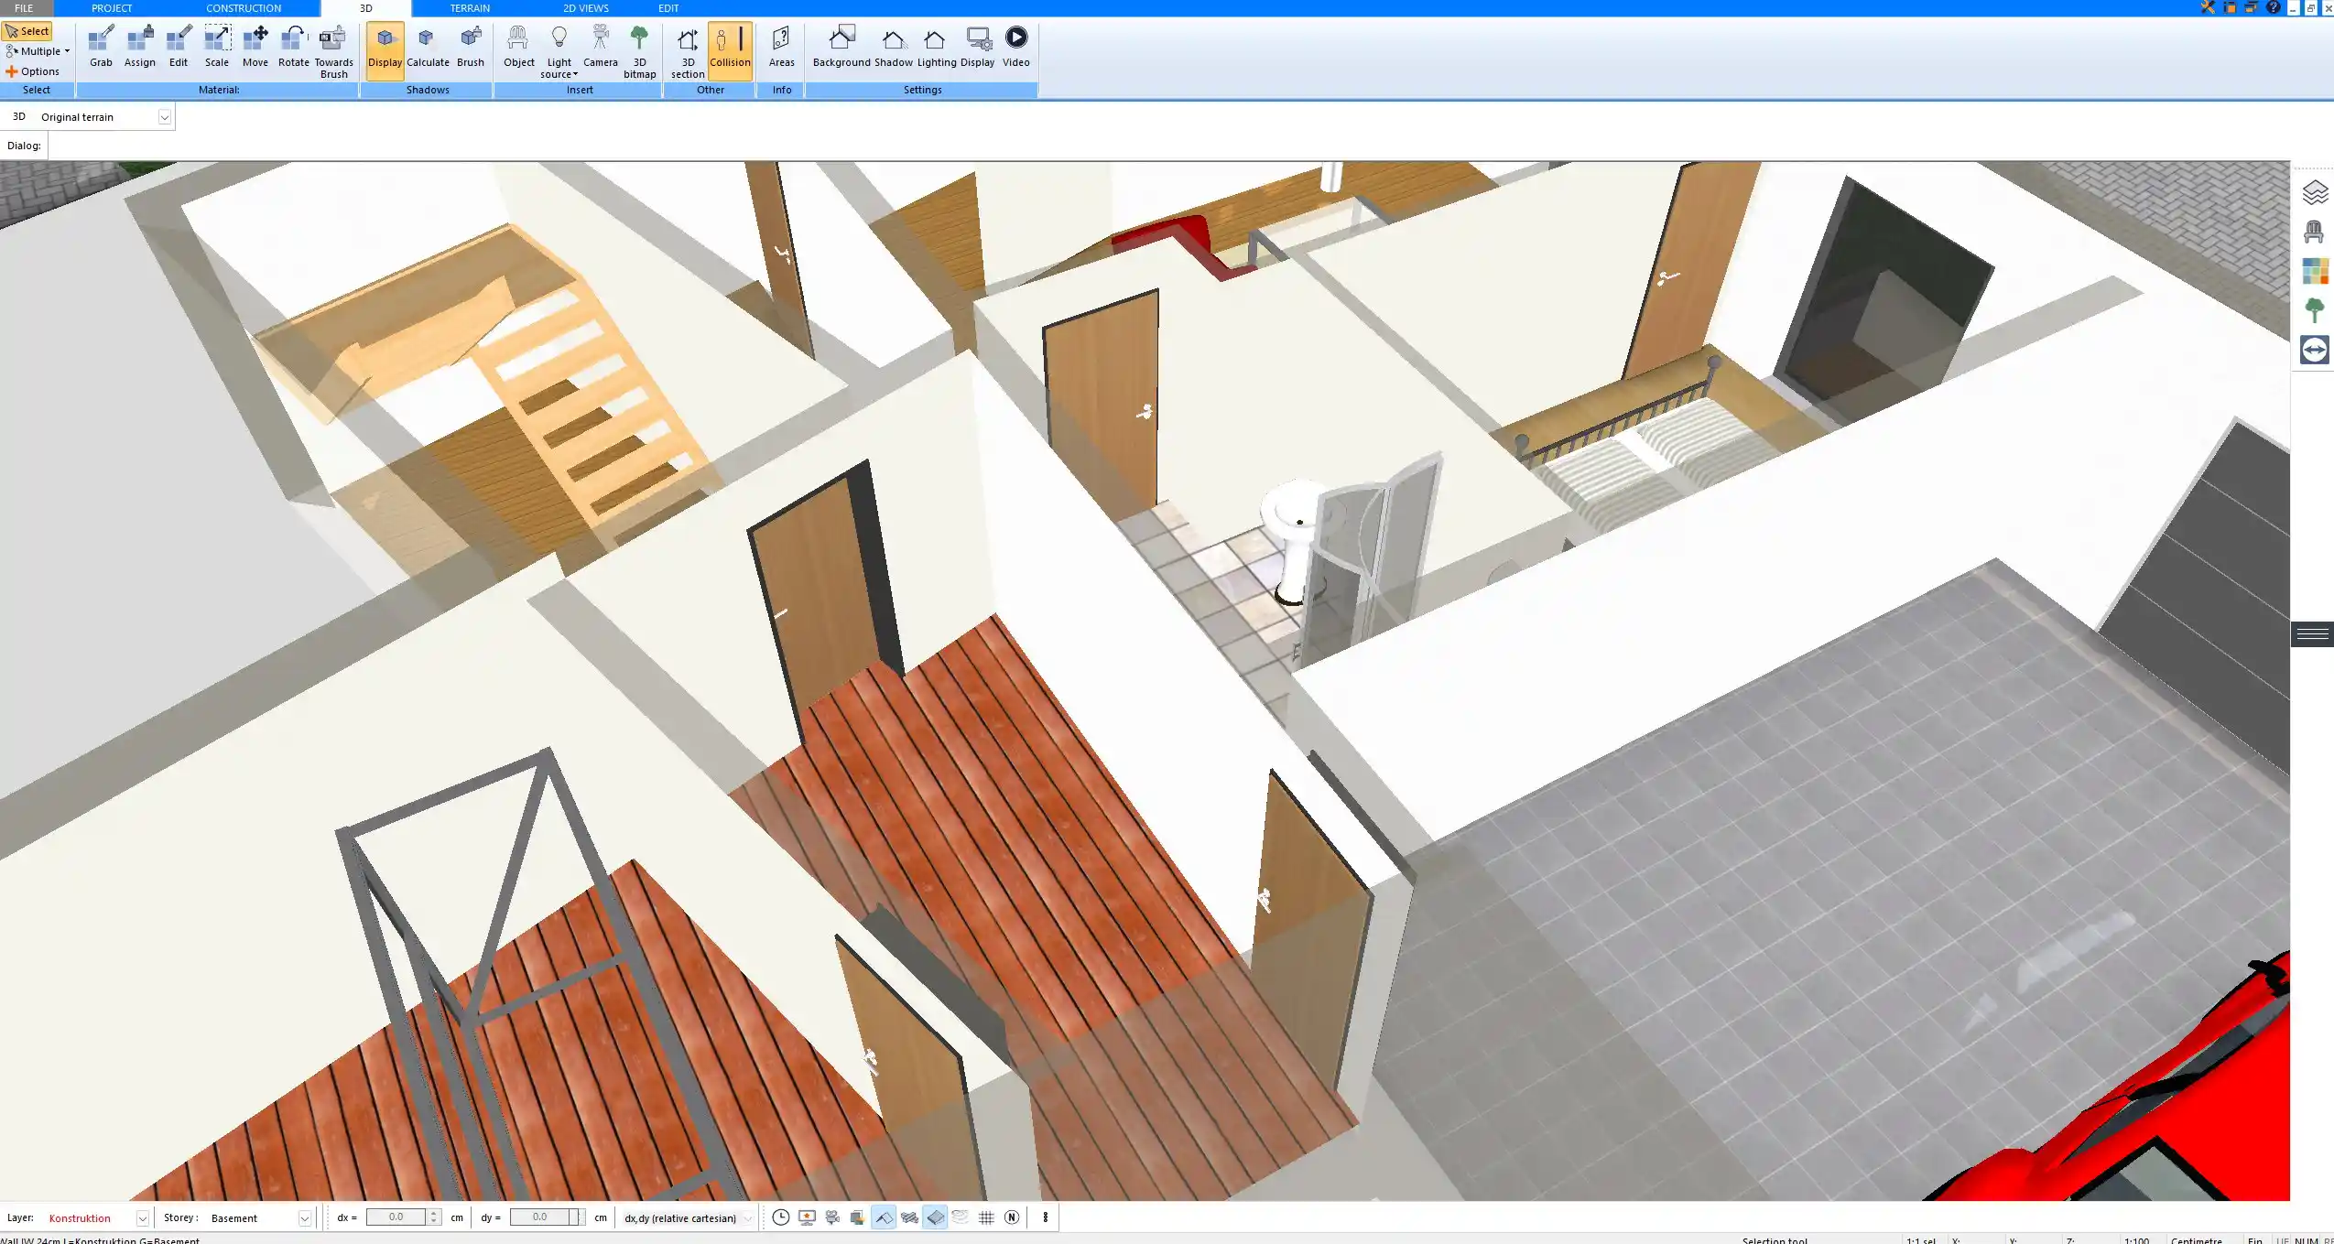Screen dimensions: 2334x1244
Task: Open the wrench tools settings icon
Action: tap(2209, 7)
